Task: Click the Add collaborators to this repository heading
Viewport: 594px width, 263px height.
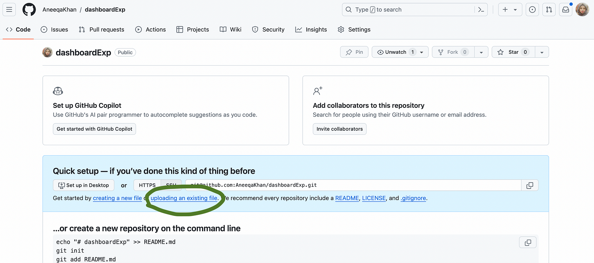Action: pos(369,106)
